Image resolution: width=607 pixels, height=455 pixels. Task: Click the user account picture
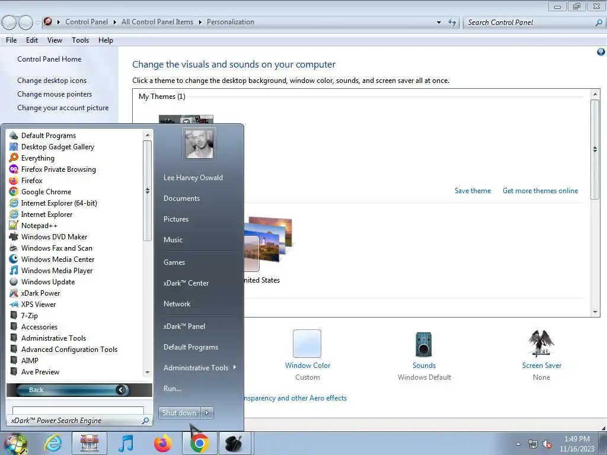click(x=199, y=144)
